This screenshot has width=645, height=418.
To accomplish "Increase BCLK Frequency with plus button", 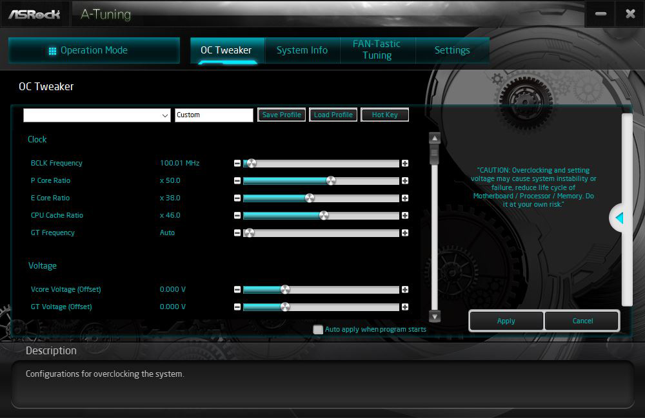I will click(x=405, y=164).
